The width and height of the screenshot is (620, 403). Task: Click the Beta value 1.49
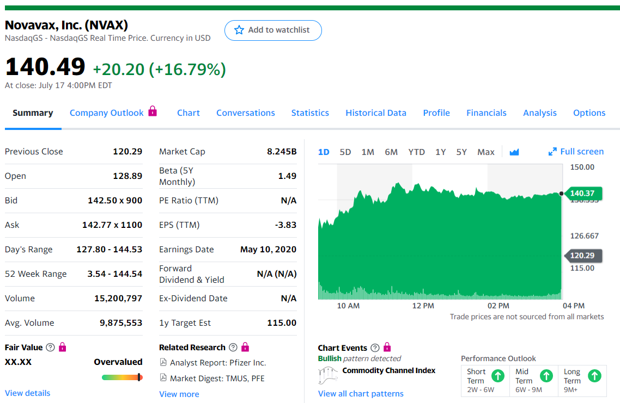(287, 176)
